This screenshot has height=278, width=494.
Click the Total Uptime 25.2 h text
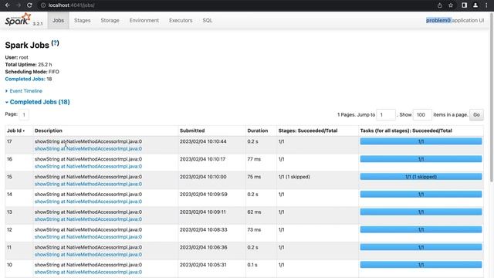(29, 65)
